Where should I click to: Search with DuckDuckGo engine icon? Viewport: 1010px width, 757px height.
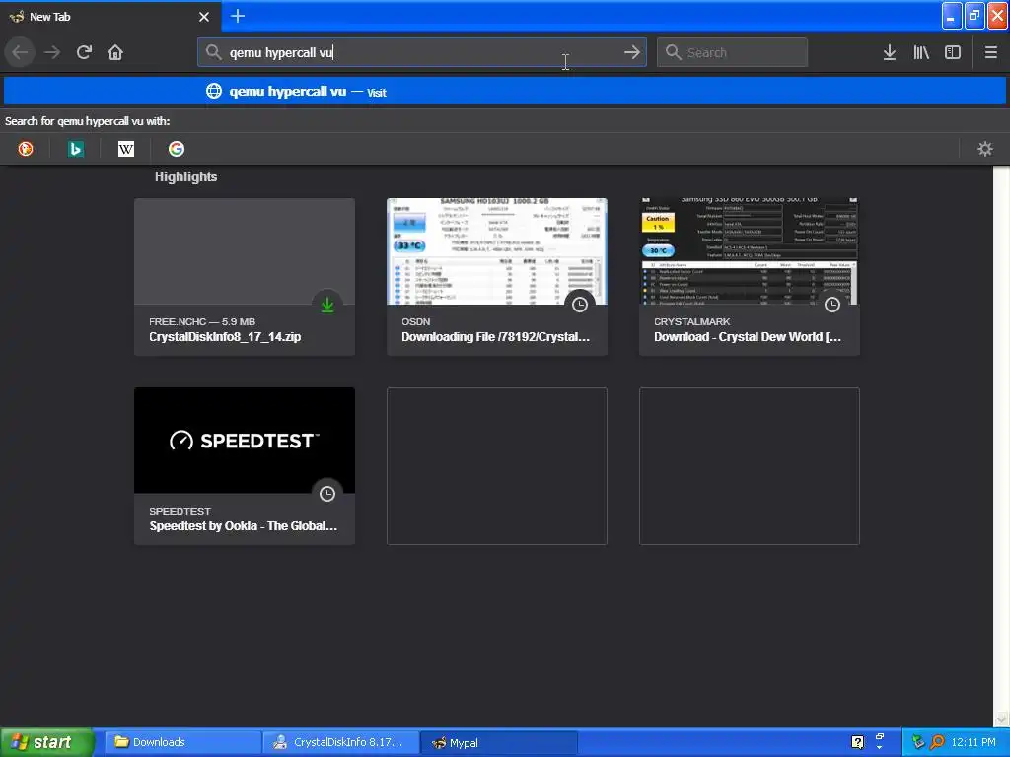(x=26, y=150)
